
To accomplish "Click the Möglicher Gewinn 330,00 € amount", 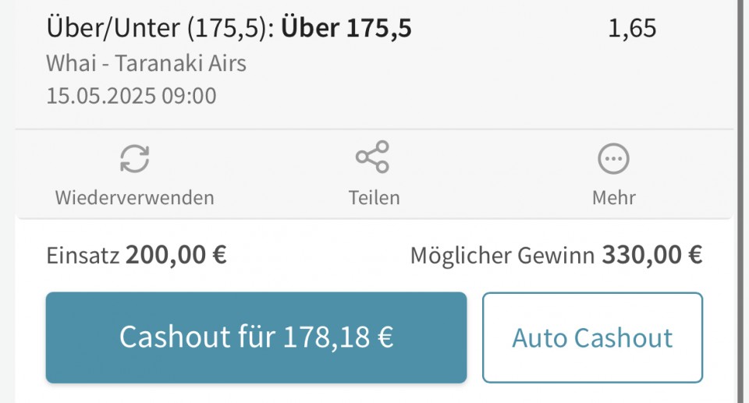I will pyautogui.click(x=652, y=254).
